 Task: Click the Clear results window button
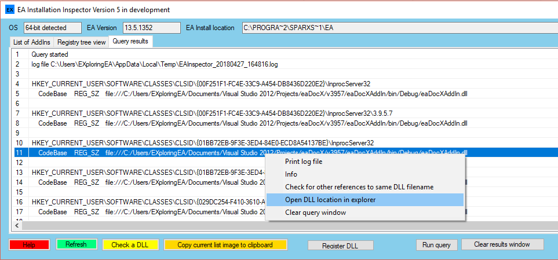502,244
